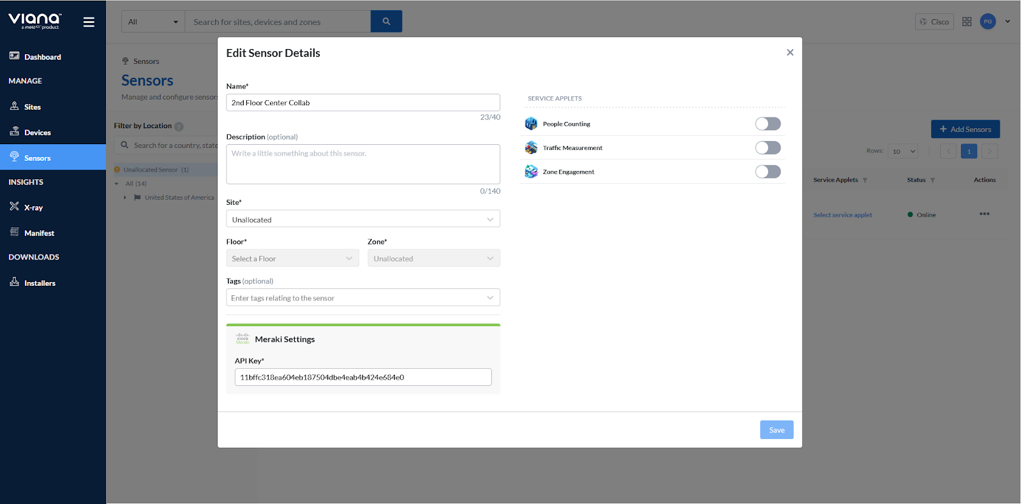Click the hamburger menu icon
Screen dimensions: 1021x504
pos(89,22)
